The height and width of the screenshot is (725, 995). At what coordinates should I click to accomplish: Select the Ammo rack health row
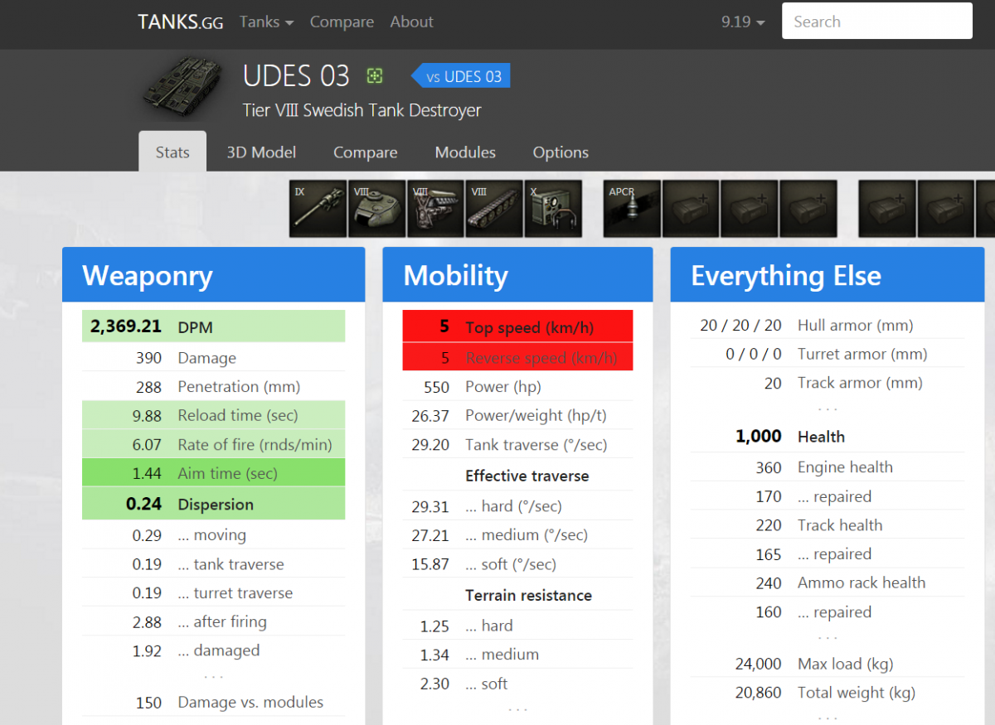(x=828, y=582)
